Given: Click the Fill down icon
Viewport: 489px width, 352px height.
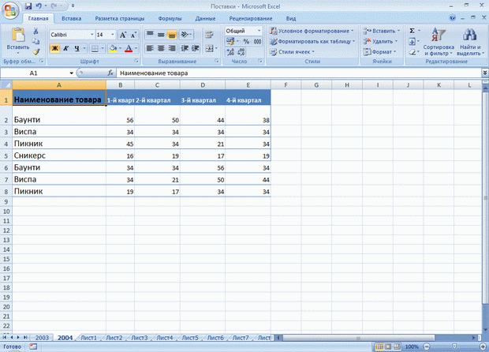Looking at the screenshot, I should [x=412, y=41].
